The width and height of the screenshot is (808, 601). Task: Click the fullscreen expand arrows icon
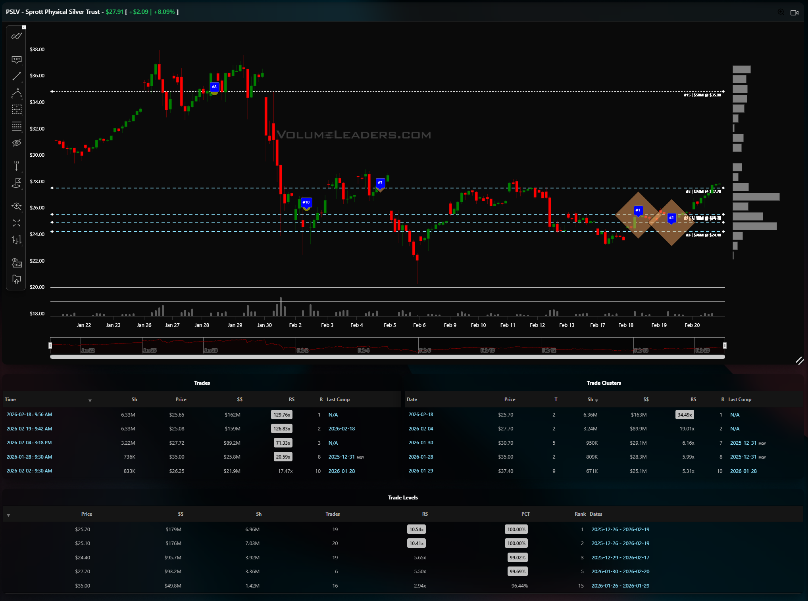[16, 223]
